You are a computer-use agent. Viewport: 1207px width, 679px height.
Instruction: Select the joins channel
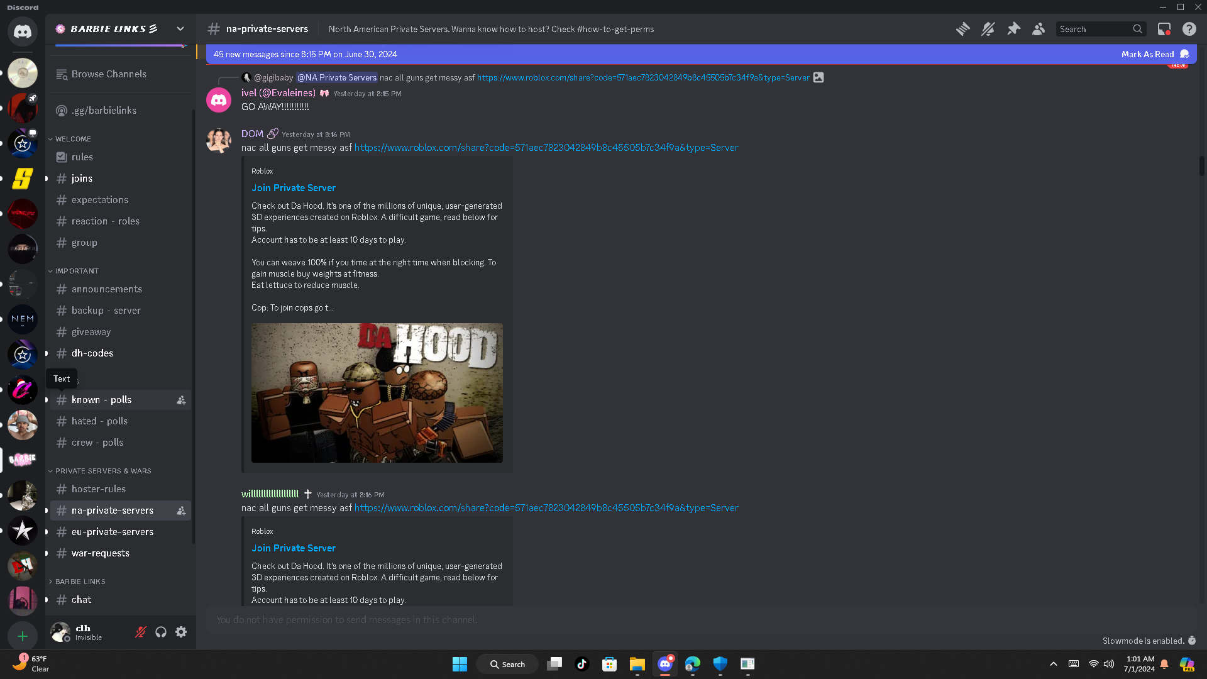pyautogui.click(x=120, y=179)
